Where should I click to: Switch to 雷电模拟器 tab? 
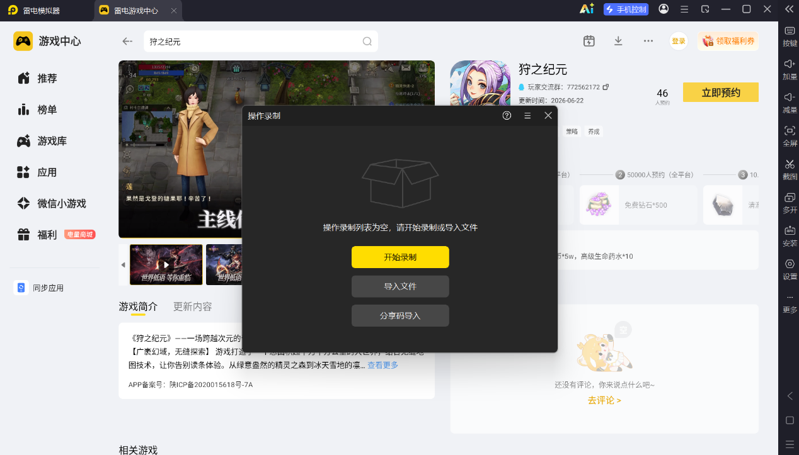coord(35,11)
